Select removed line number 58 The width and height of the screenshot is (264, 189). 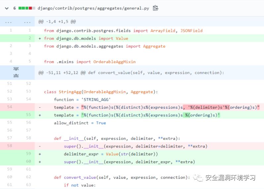coord(10,146)
